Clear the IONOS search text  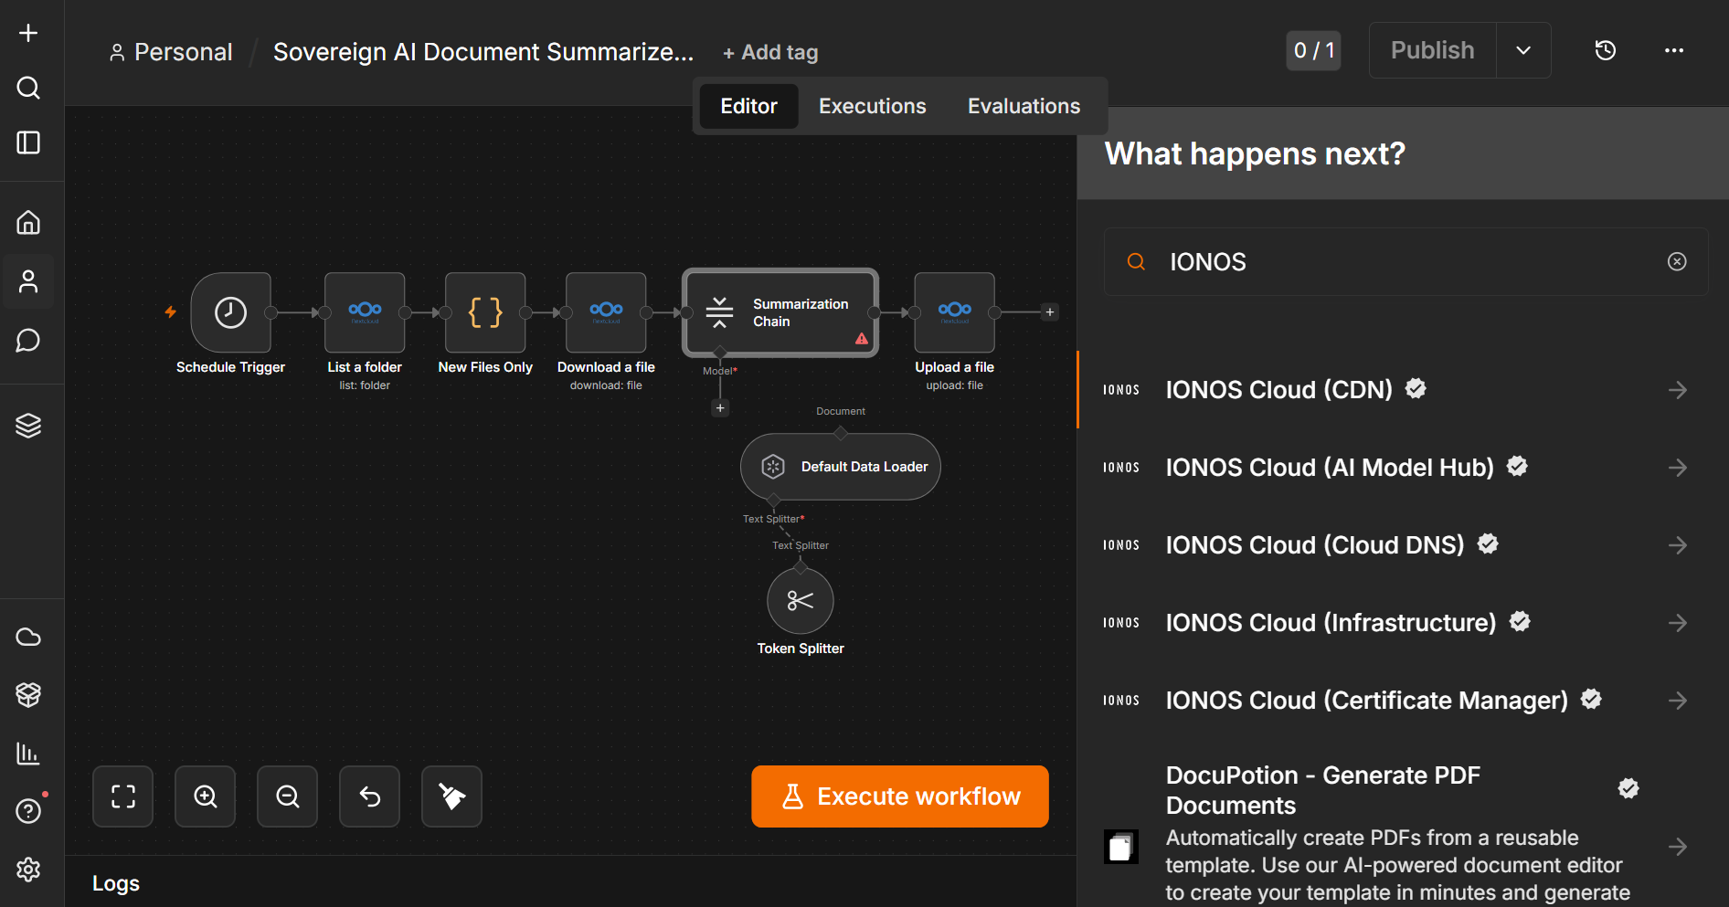click(x=1677, y=262)
